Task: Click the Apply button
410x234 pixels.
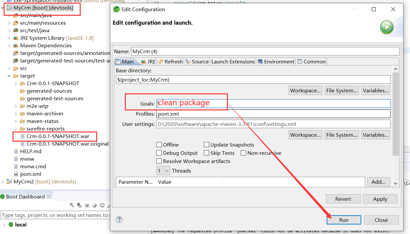Action: (x=380, y=199)
